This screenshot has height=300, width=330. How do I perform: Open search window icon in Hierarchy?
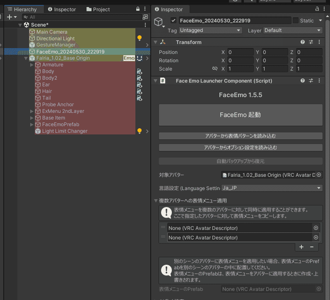(145, 17)
